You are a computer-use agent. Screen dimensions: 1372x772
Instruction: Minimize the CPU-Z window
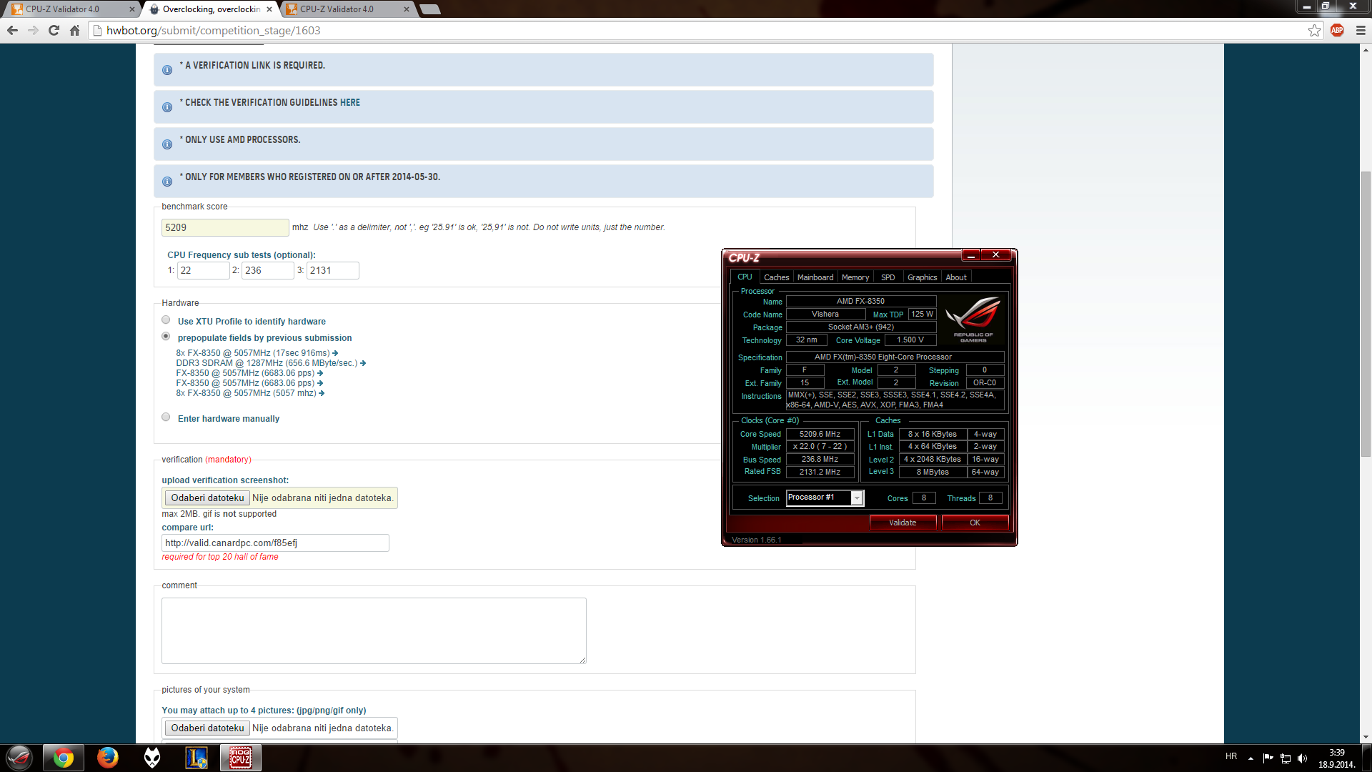970,255
